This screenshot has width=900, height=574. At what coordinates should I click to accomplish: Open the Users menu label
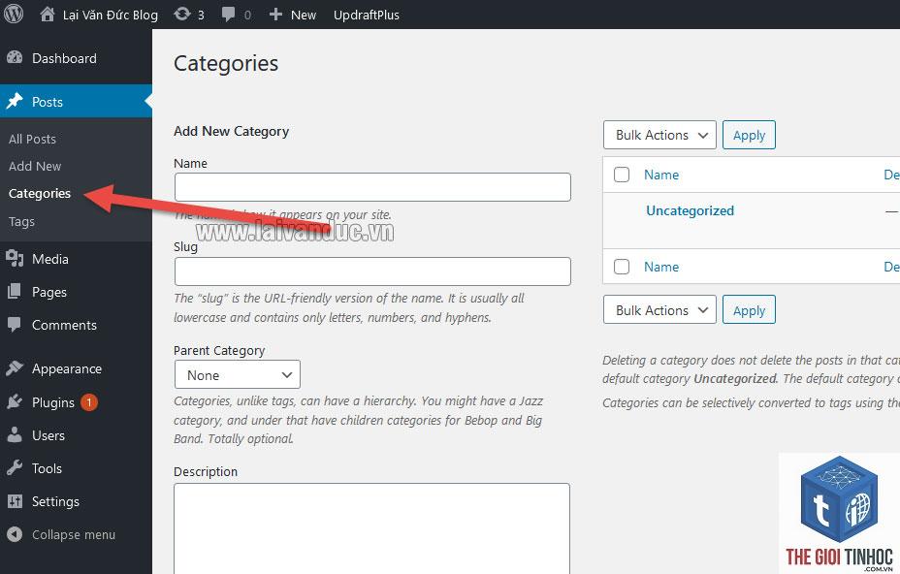pyautogui.click(x=48, y=435)
